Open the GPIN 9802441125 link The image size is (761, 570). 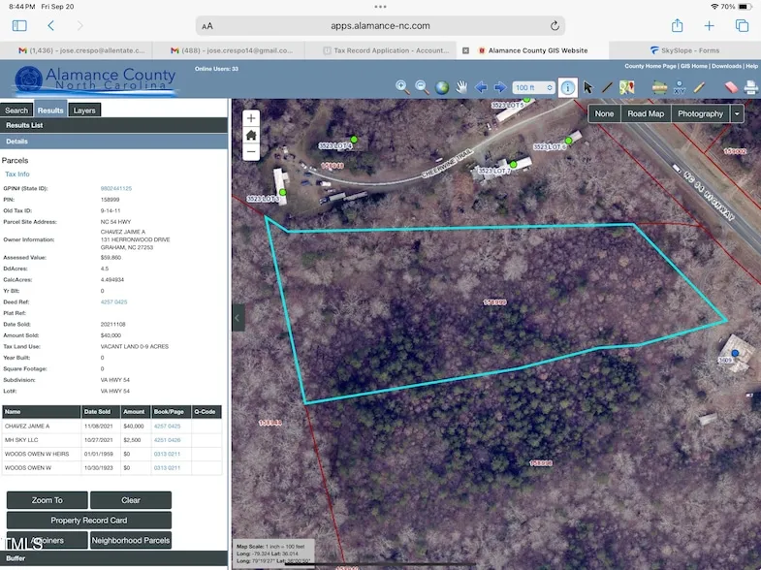pyautogui.click(x=116, y=188)
